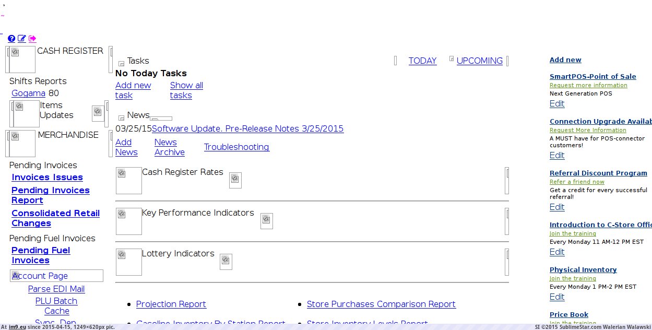The width and height of the screenshot is (652, 330).
Task: Switch to the TODAY tasks tab
Action: [x=422, y=61]
